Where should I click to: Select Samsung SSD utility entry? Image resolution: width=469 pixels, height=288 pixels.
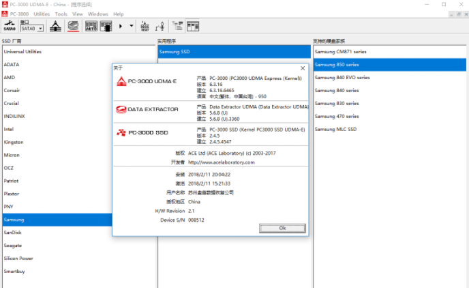(234, 52)
